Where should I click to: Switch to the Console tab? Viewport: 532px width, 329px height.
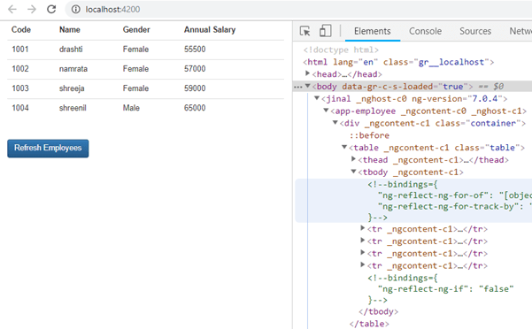[x=425, y=31]
